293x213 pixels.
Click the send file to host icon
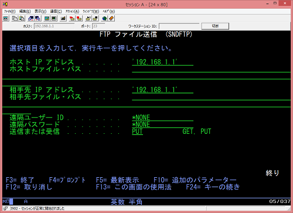[30, 18]
